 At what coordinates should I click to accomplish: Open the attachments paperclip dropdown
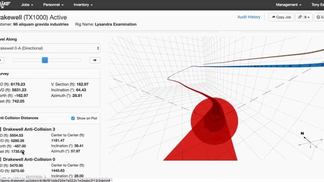(304, 17)
